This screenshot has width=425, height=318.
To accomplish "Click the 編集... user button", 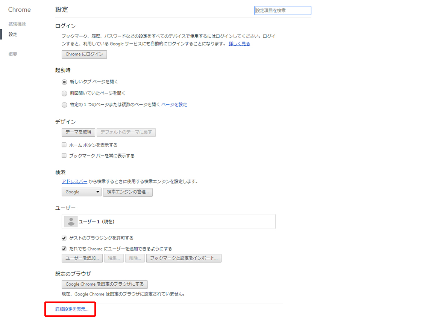I will pos(114,258).
